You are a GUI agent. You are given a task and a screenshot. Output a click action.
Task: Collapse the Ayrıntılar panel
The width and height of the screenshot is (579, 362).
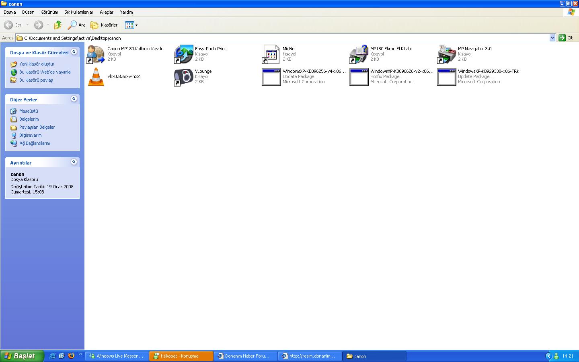pyautogui.click(x=74, y=162)
